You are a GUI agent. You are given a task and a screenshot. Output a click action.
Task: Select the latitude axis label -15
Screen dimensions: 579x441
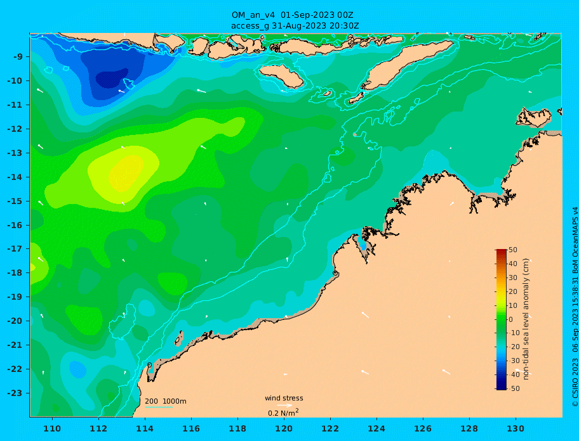coord(15,201)
